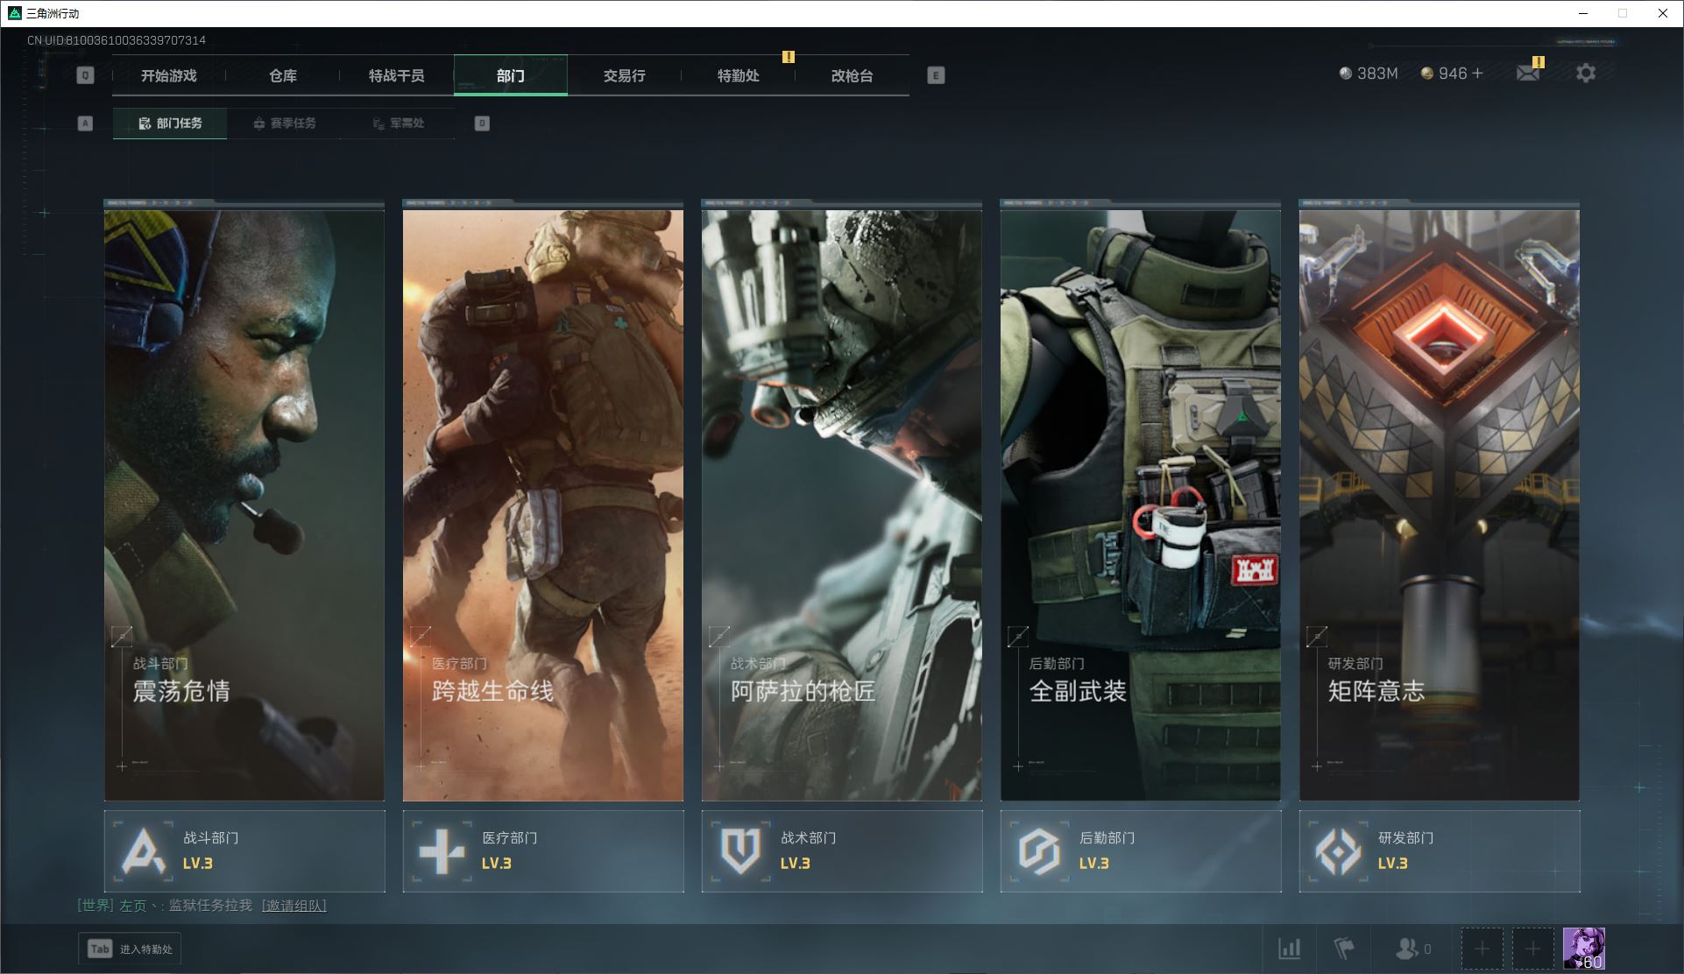
Task: Select the 跨越生命线 medical card
Action: (x=543, y=504)
